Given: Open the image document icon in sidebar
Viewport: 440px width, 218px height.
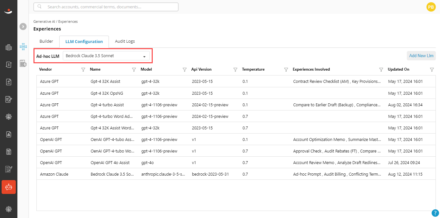Looking at the screenshot, I should point(9,134).
